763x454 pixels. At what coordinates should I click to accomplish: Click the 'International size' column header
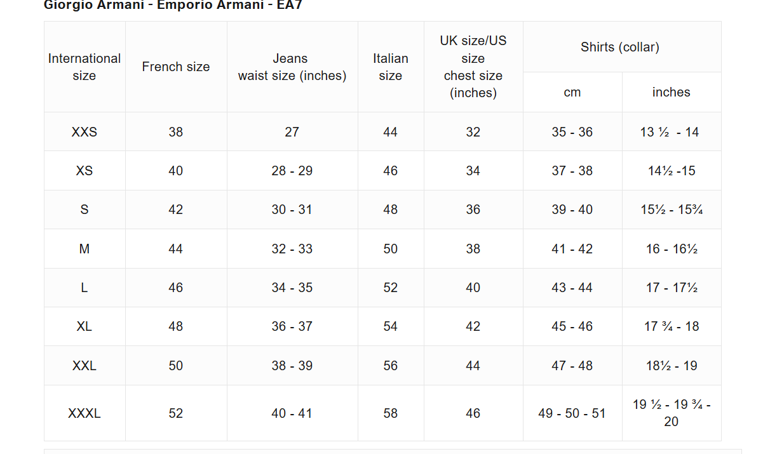84,67
